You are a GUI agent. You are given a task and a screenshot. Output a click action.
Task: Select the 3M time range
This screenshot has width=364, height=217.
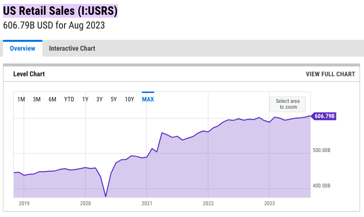click(x=36, y=99)
